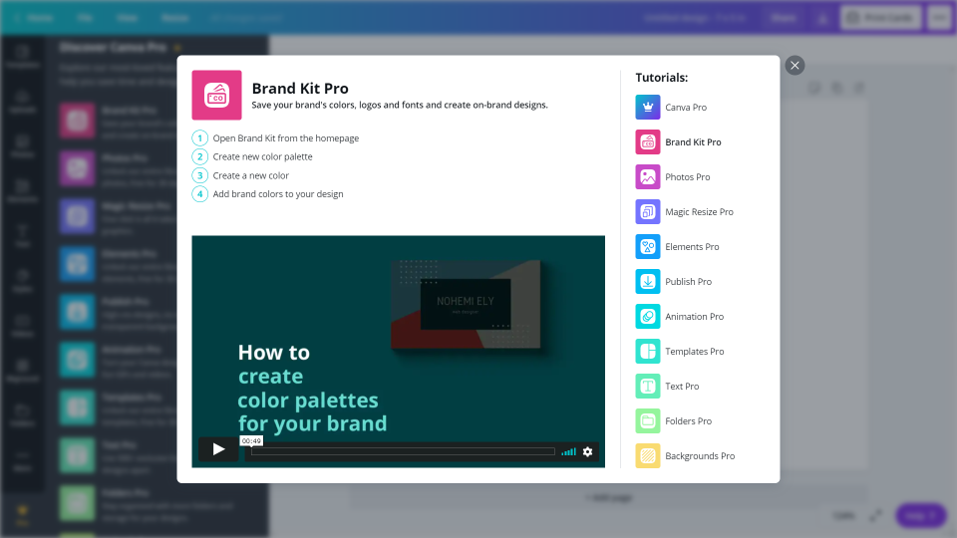This screenshot has width=957, height=538.
Task: Click the Animation Pro icon
Action: coord(648,316)
